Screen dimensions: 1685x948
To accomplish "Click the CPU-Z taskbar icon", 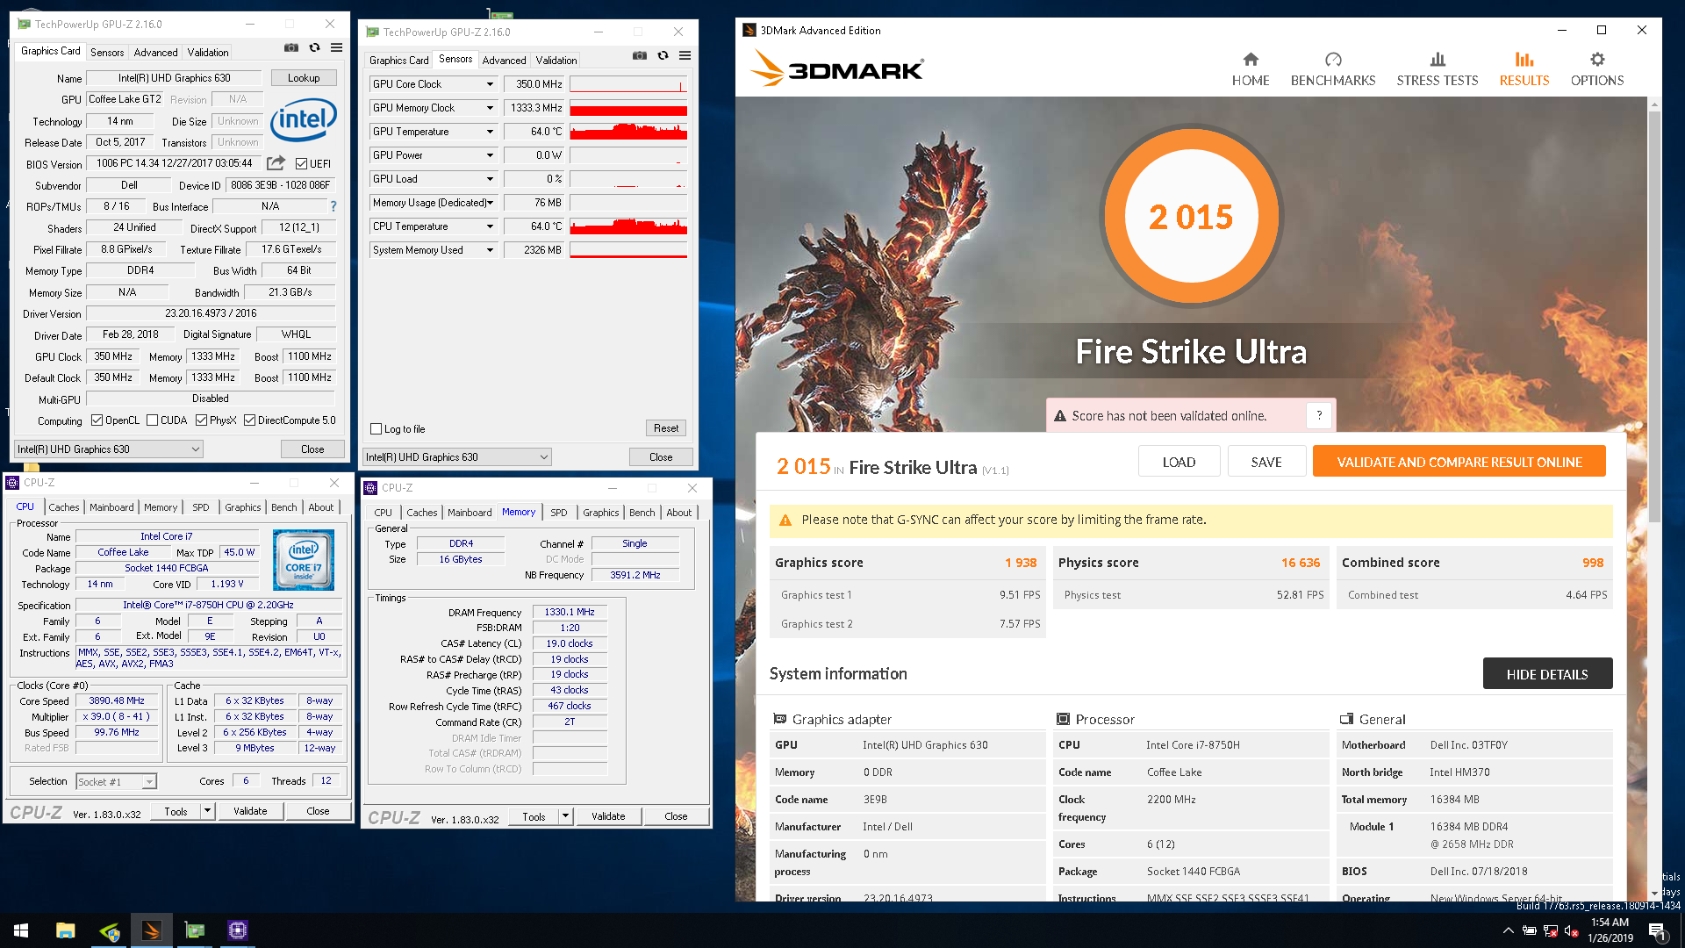I will pos(238,930).
